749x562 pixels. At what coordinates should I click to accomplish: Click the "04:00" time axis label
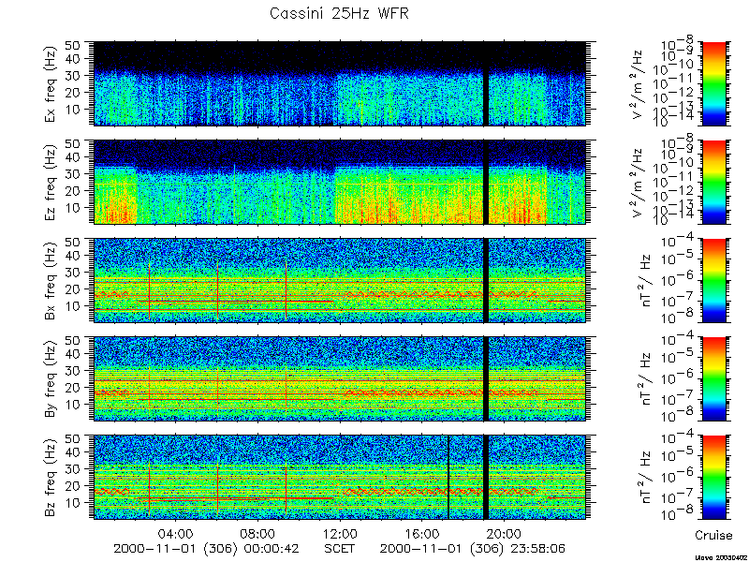coord(176,533)
